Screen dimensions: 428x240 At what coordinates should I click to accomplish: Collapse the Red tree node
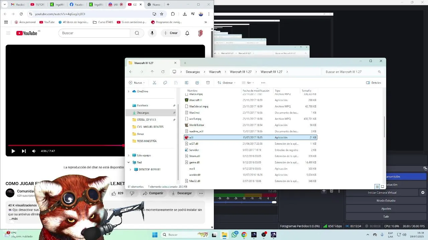[x=128, y=162]
